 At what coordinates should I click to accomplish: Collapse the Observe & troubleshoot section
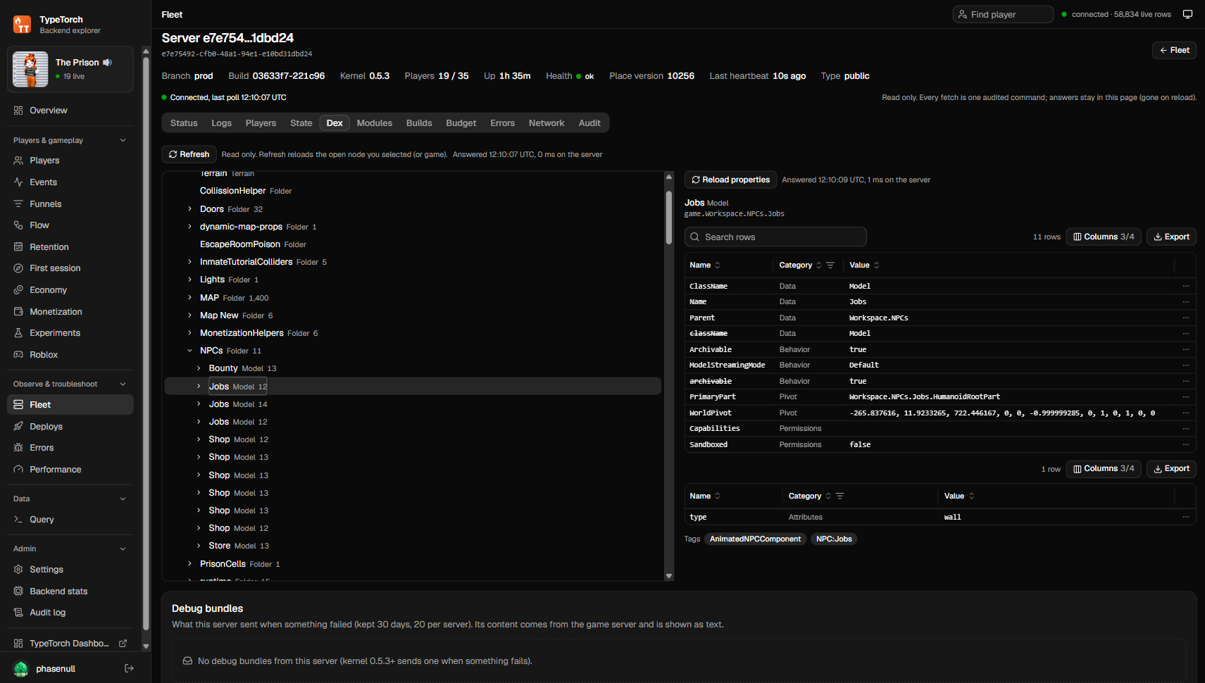tap(123, 384)
